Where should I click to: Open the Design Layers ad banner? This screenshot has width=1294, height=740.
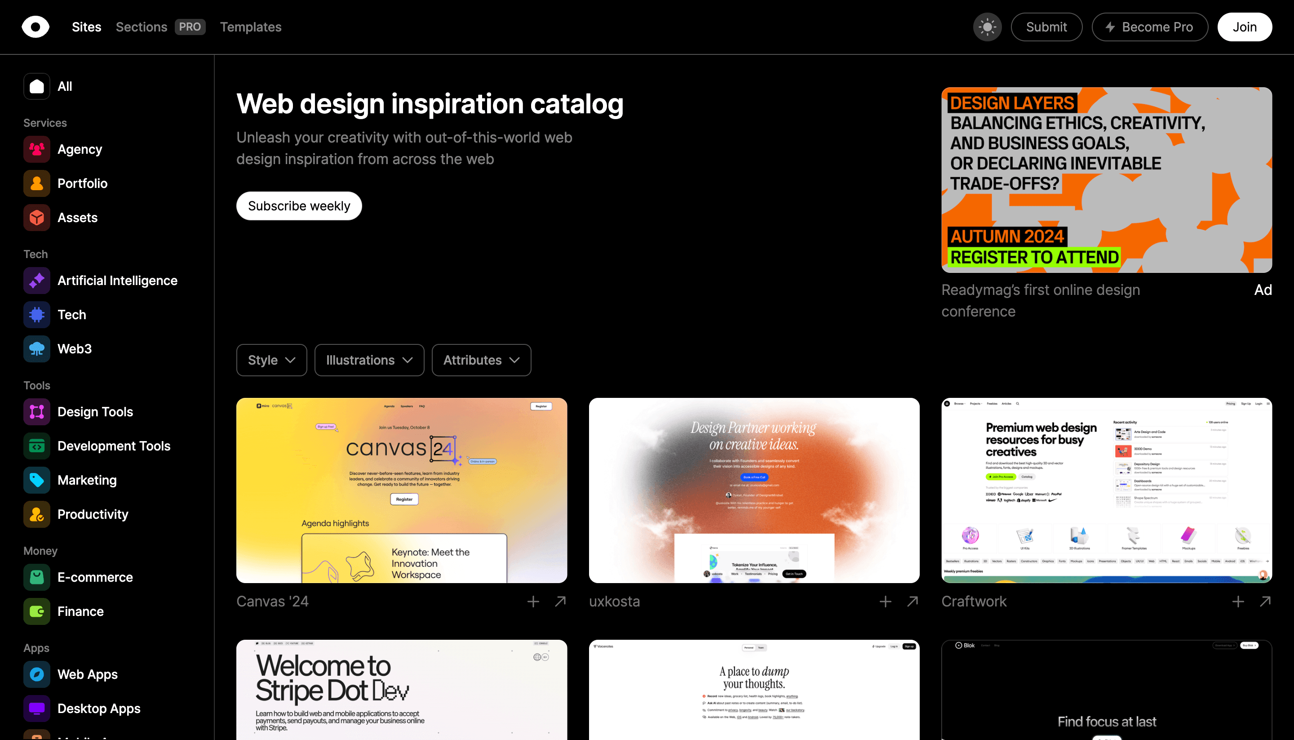[1107, 180]
